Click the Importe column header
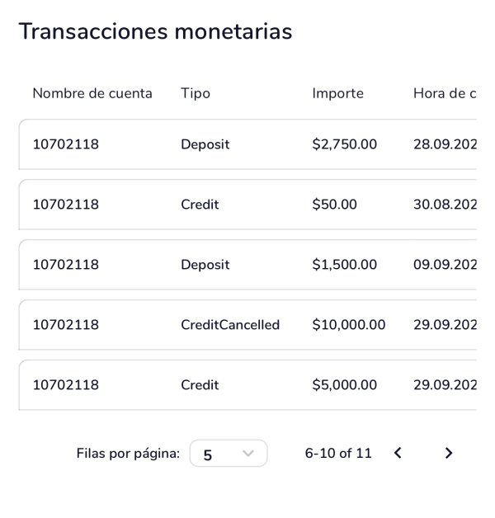Viewport: 495px width, 518px height. coord(337,93)
